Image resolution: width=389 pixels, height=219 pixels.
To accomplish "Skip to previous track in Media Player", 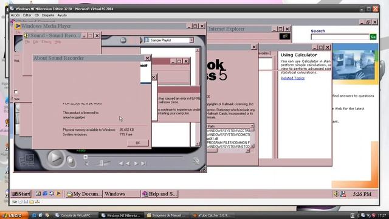I will pos(120,164).
